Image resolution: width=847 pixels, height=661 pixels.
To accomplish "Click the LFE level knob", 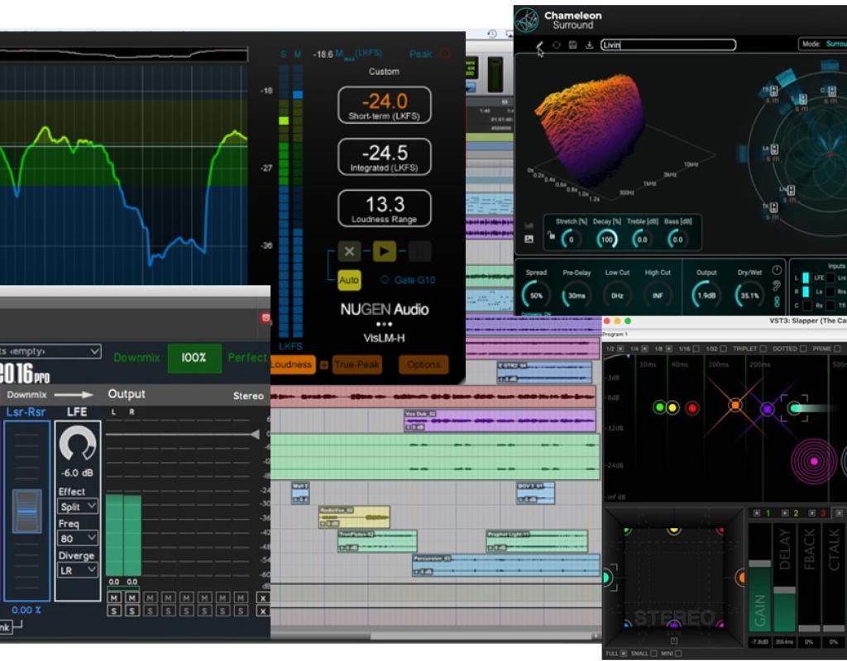I will pos(77,444).
